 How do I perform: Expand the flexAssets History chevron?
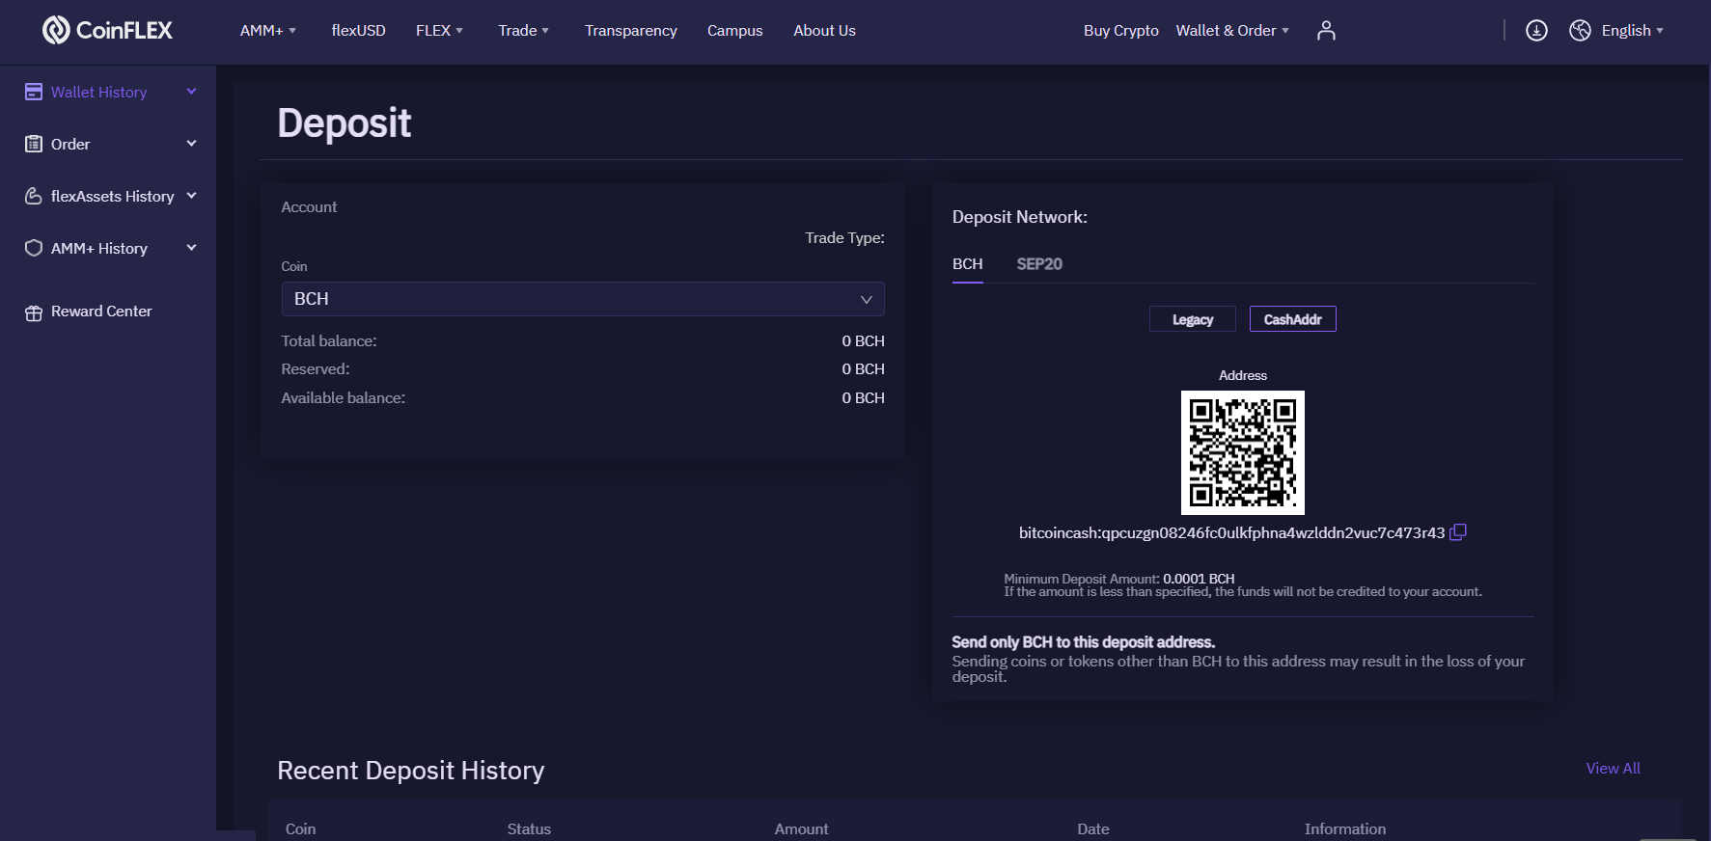191,196
